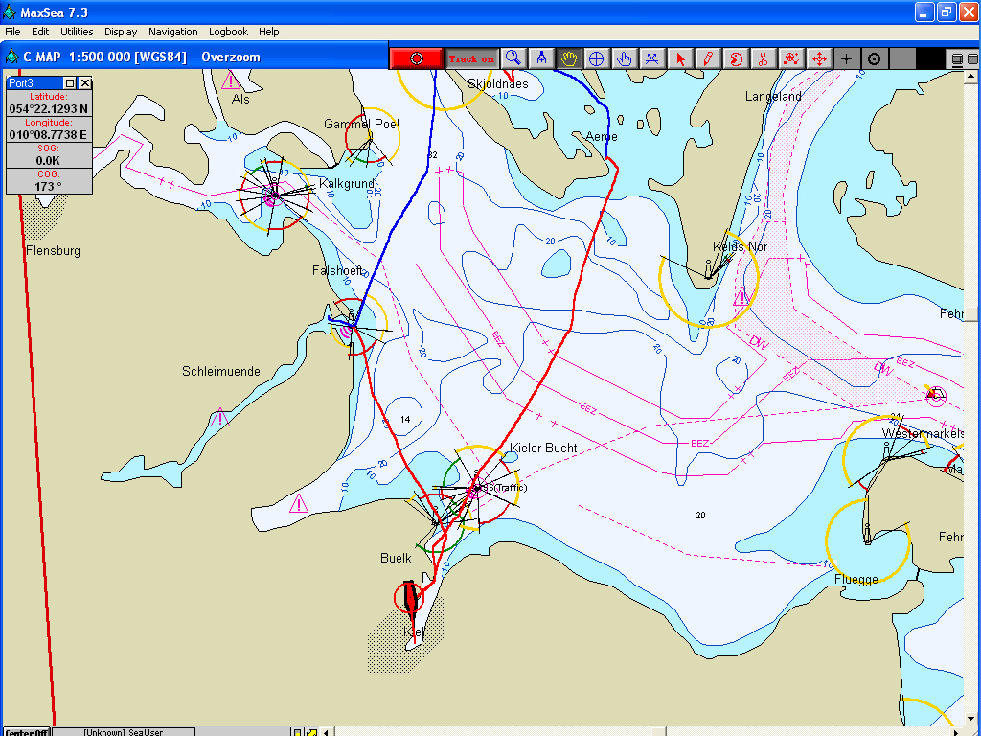Click the crosshair circle center tool

pyautogui.click(x=596, y=58)
